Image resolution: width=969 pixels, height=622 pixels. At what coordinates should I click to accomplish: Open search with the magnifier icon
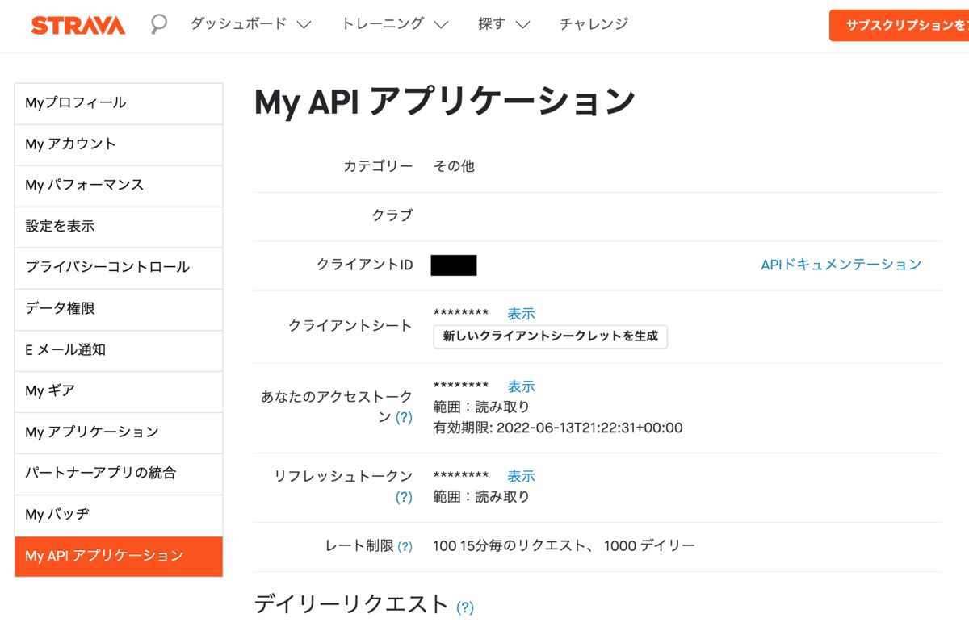coord(159,24)
